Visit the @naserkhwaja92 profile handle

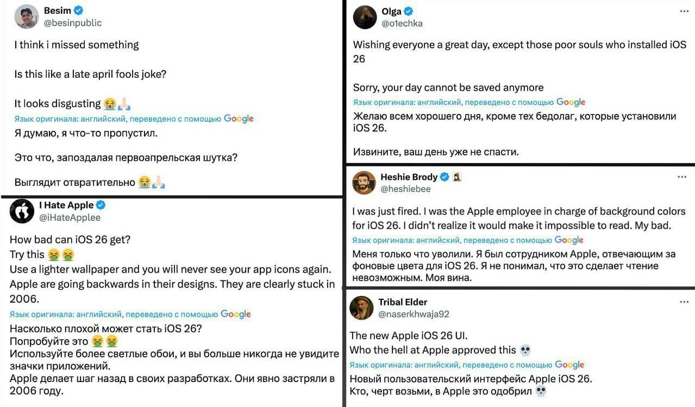414,314
